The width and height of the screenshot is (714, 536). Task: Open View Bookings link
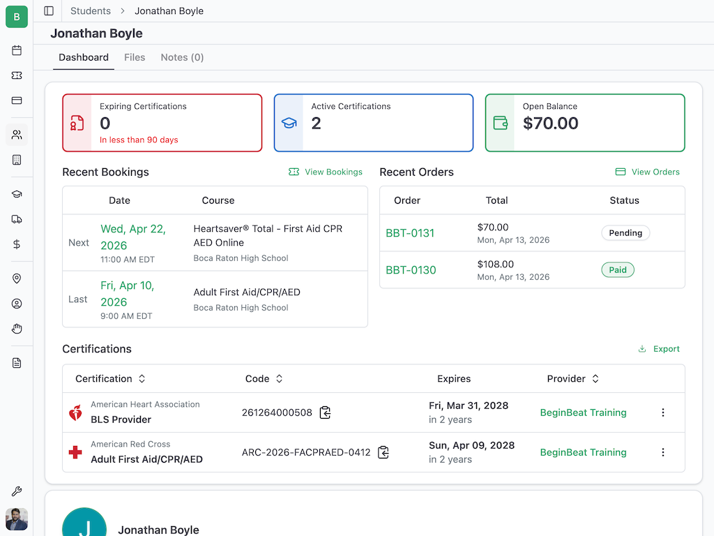(x=326, y=172)
